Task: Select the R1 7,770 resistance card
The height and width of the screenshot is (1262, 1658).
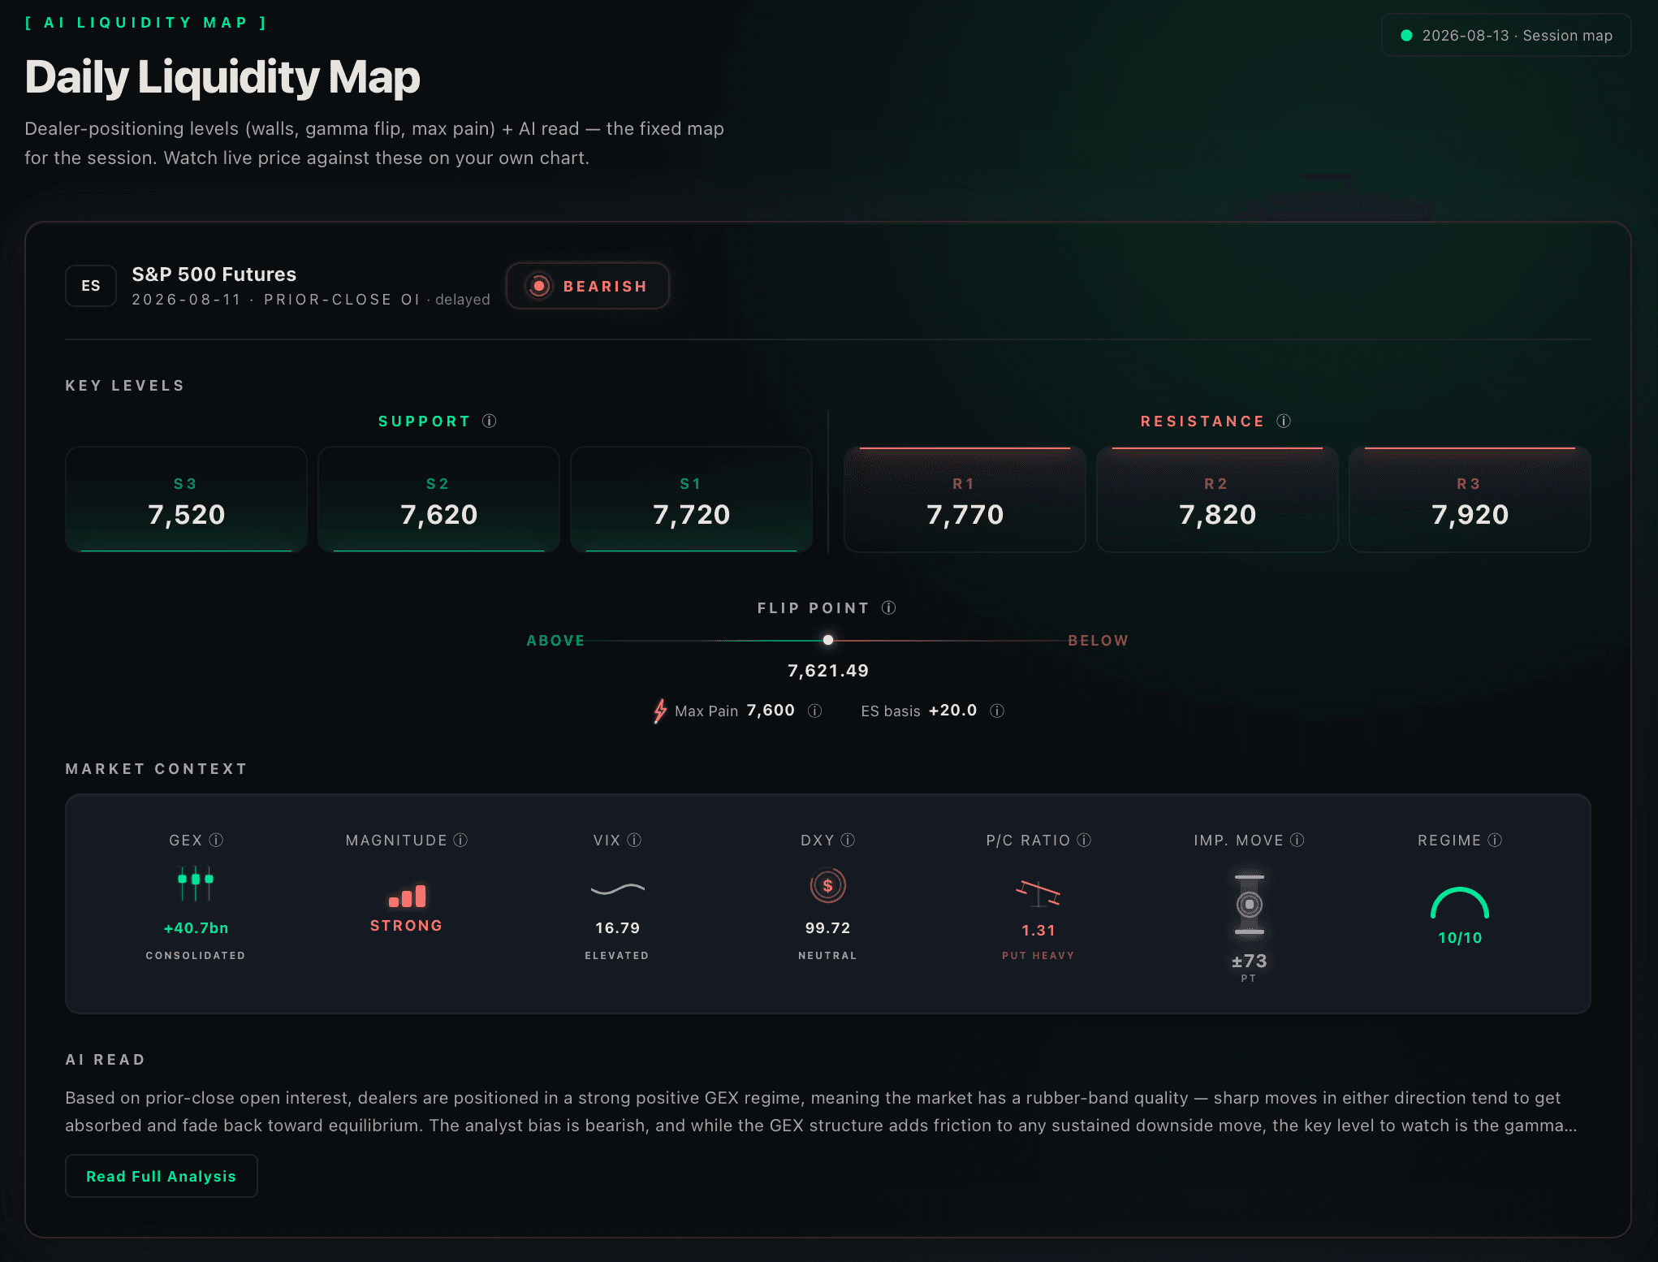Action: tap(965, 499)
